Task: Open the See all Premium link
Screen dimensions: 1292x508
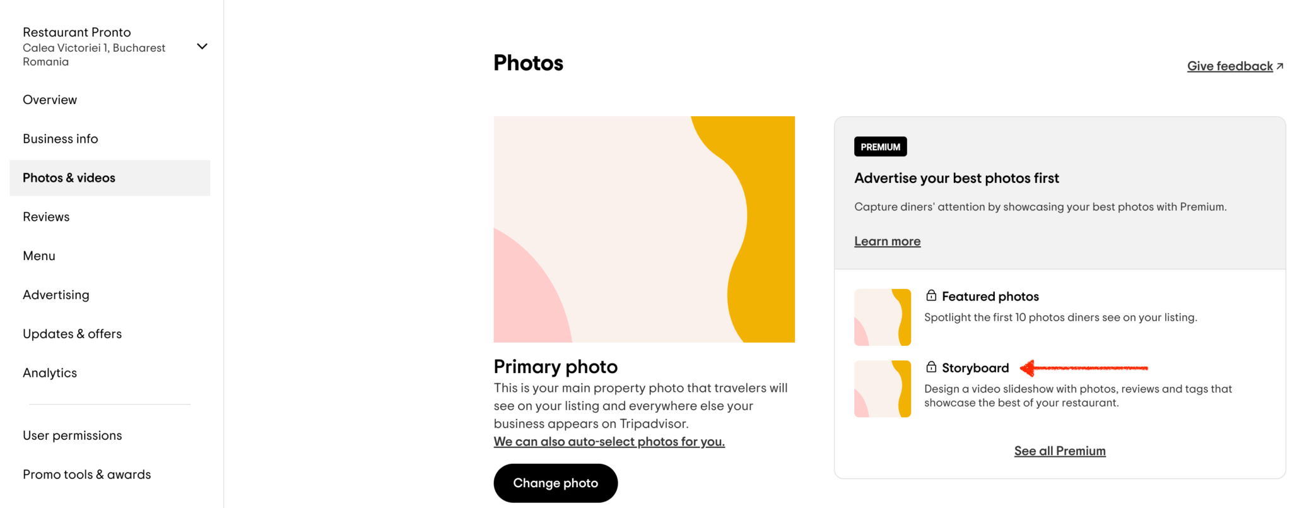Action: [x=1060, y=451]
